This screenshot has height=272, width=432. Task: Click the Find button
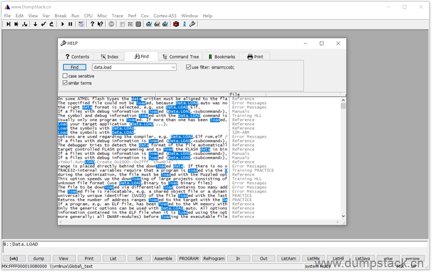pos(74,67)
